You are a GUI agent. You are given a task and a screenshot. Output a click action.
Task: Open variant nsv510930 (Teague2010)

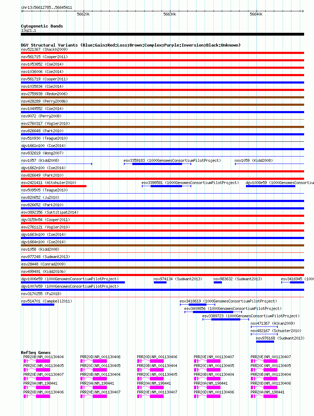pos(44,139)
